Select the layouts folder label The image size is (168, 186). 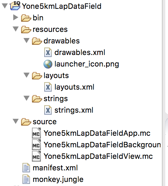(x=56, y=76)
